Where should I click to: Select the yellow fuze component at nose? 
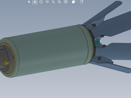6,63
